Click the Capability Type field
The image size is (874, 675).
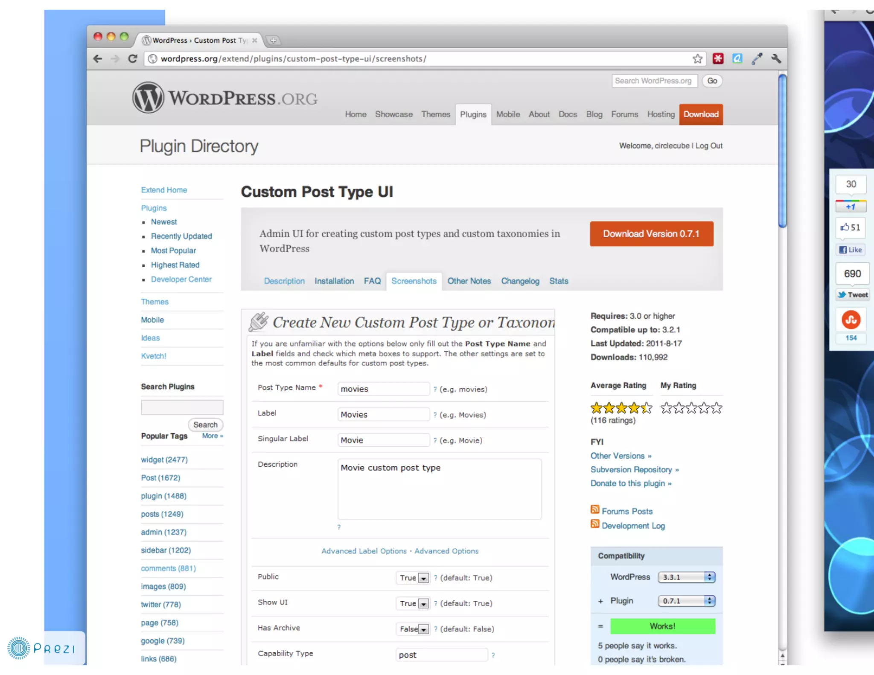pos(442,655)
